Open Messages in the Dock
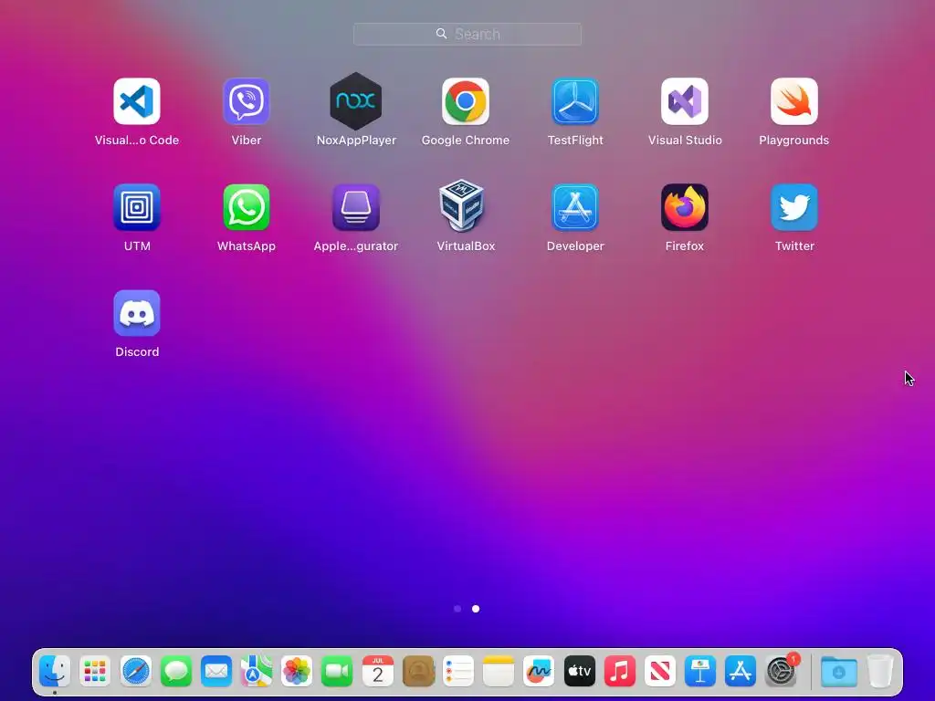Image resolution: width=935 pixels, height=701 pixels. tap(176, 671)
